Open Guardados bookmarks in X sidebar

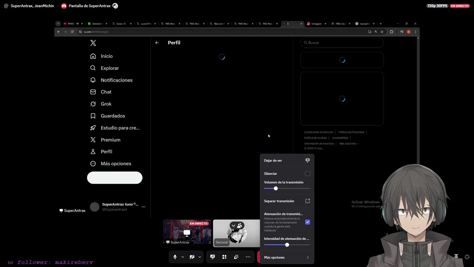pyautogui.click(x=107, y=116)
